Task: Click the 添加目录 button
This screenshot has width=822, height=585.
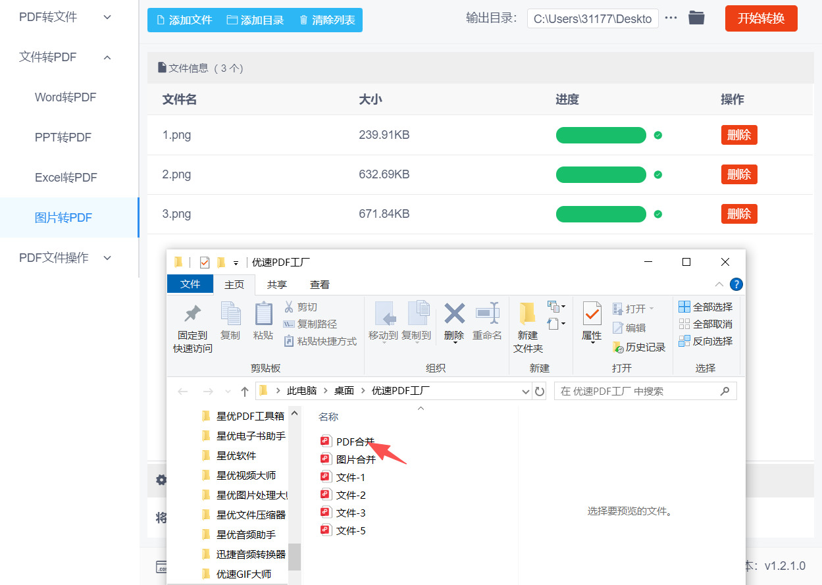Action: pos(255,20)
